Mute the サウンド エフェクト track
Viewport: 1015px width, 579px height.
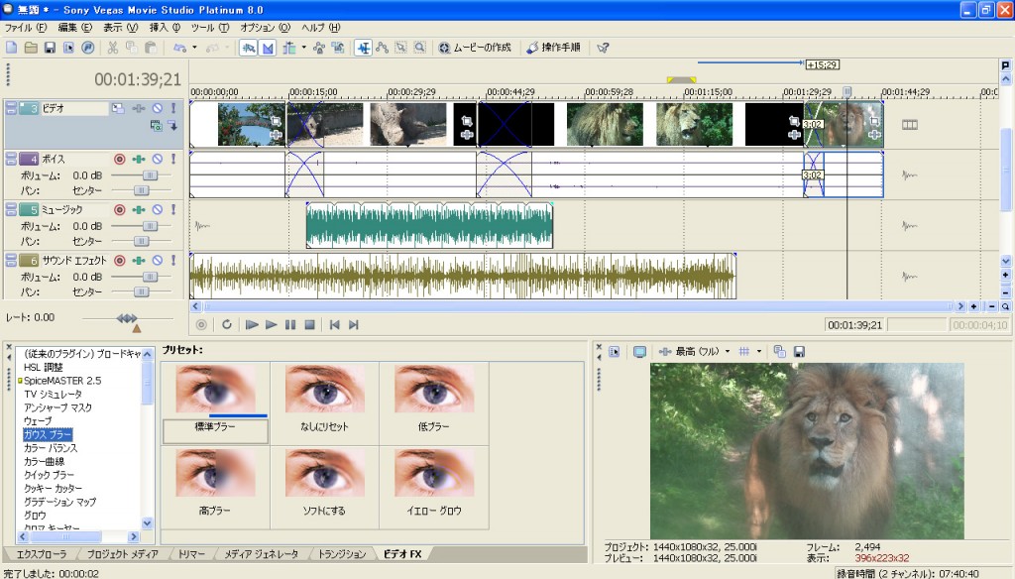[158, 260]
